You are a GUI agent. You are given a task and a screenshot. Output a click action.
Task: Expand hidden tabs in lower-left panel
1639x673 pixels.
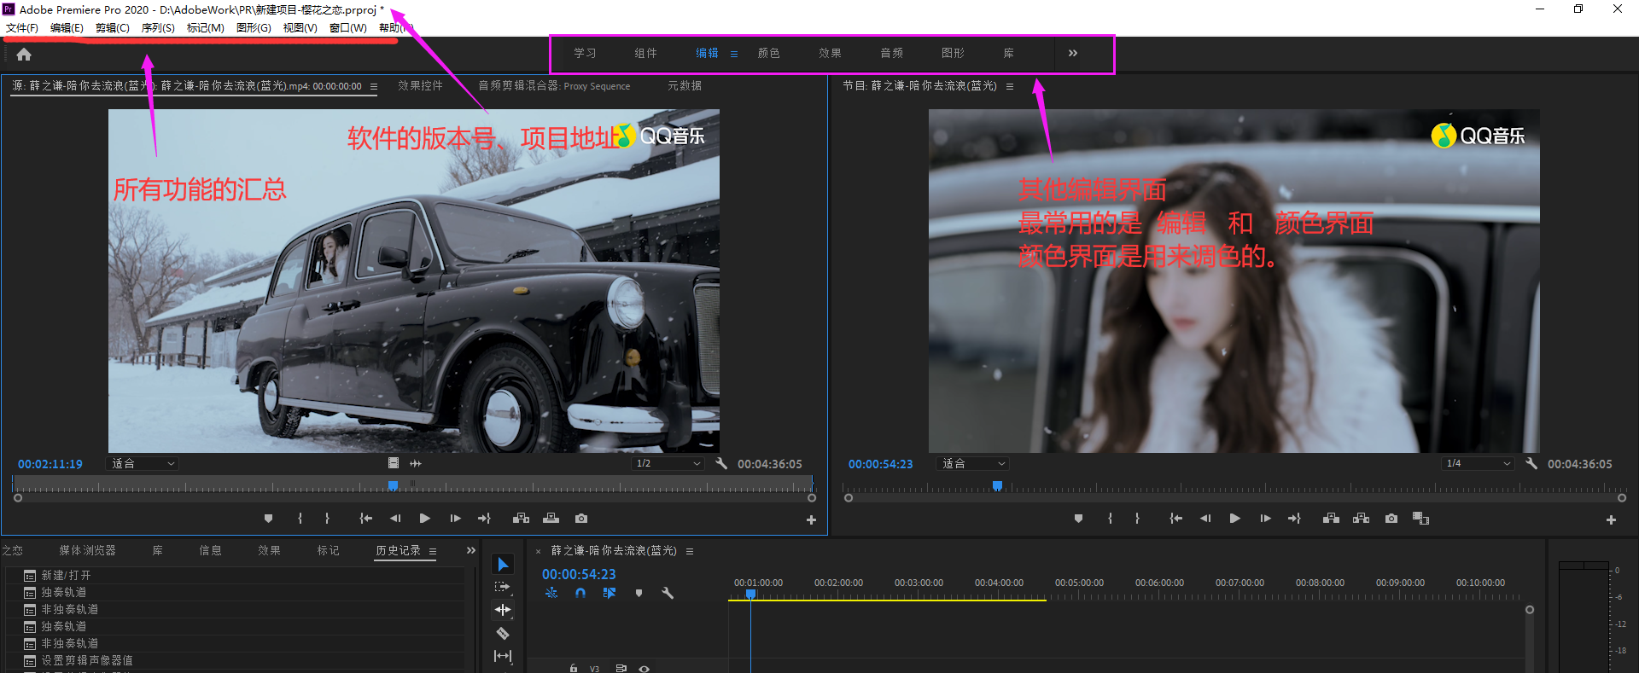pyautogui.click(x=470, y=550)
